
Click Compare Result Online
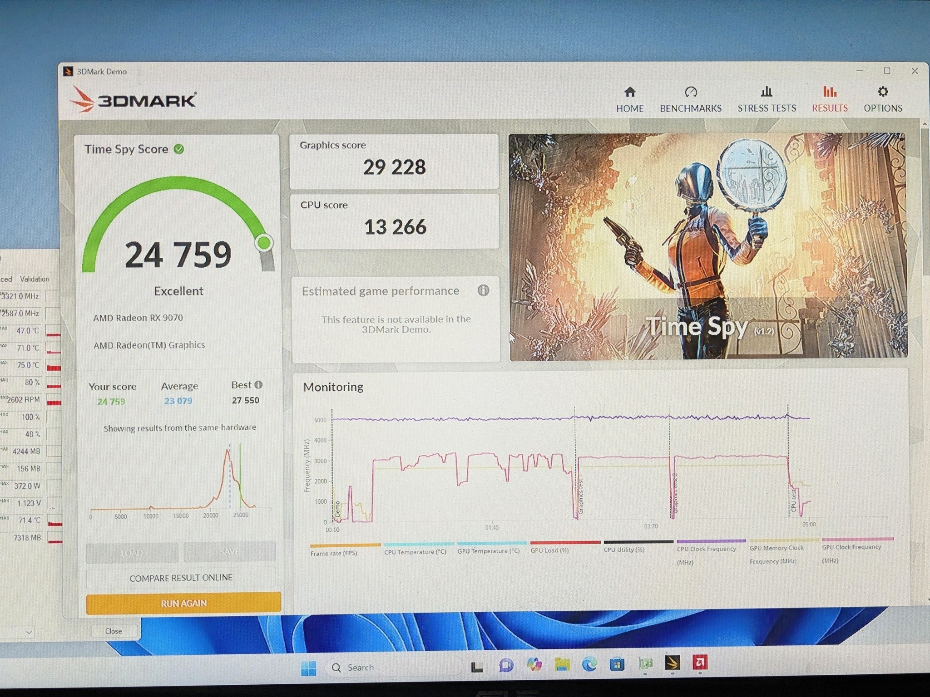pos(181,578)
